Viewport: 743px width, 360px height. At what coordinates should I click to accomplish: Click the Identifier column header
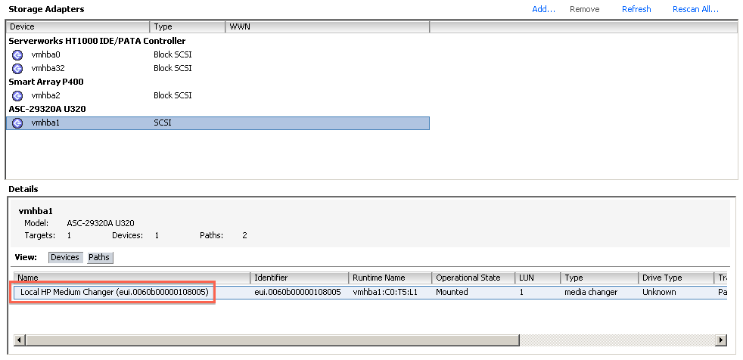(300, 278)
